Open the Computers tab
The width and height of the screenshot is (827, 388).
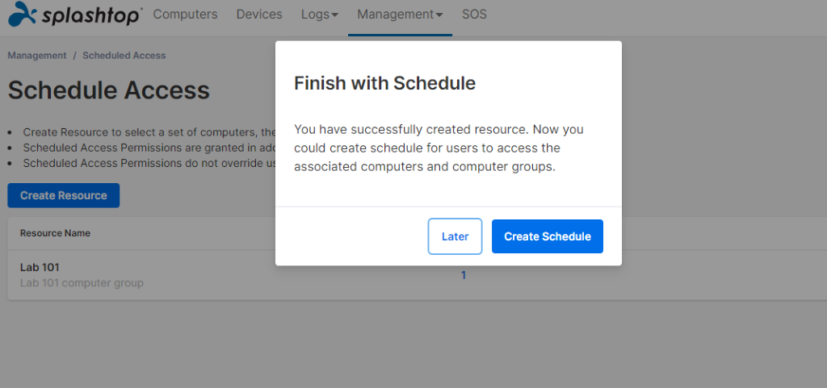pos(185,15)
